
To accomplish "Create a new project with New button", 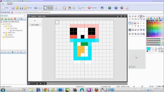I will pyautogui.click(x=5, y=8).
